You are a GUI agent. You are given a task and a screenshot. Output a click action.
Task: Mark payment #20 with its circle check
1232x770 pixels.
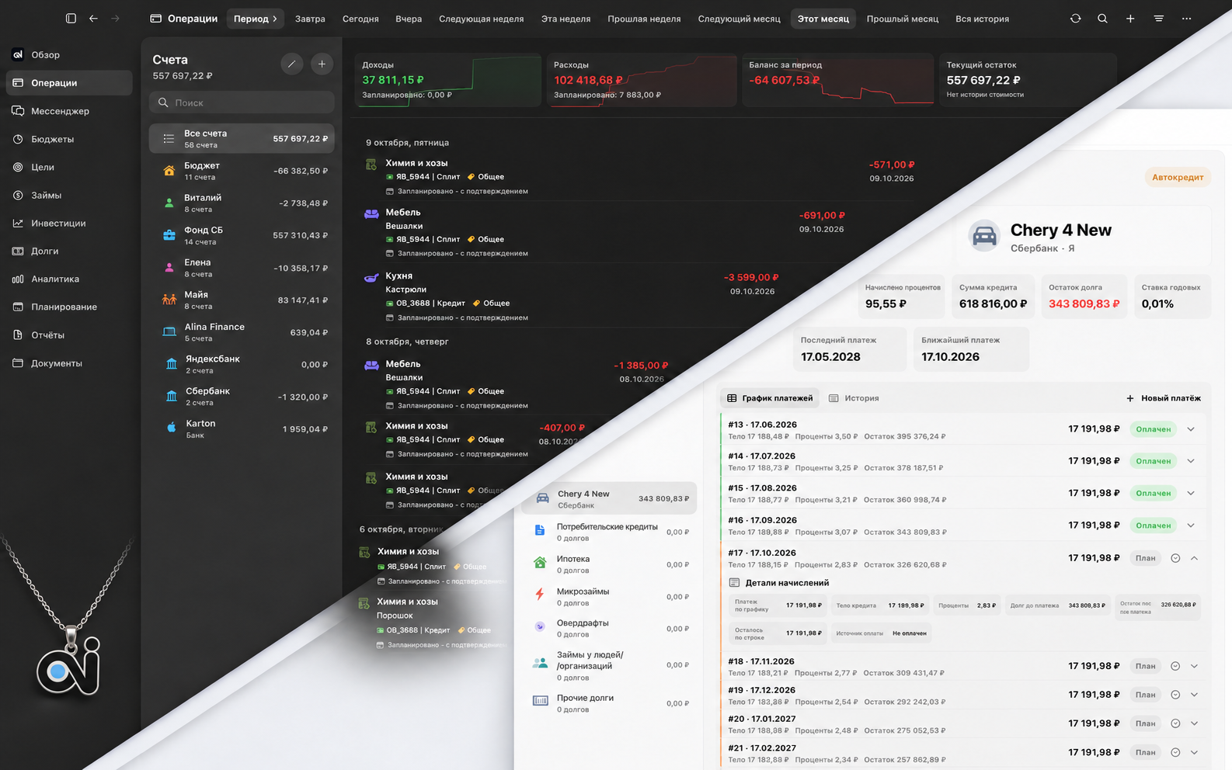pos(1175,723)
